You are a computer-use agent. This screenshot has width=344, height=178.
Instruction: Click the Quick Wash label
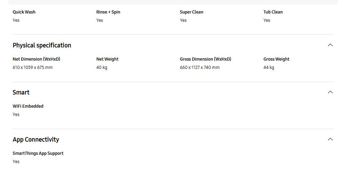coord(24,12)
